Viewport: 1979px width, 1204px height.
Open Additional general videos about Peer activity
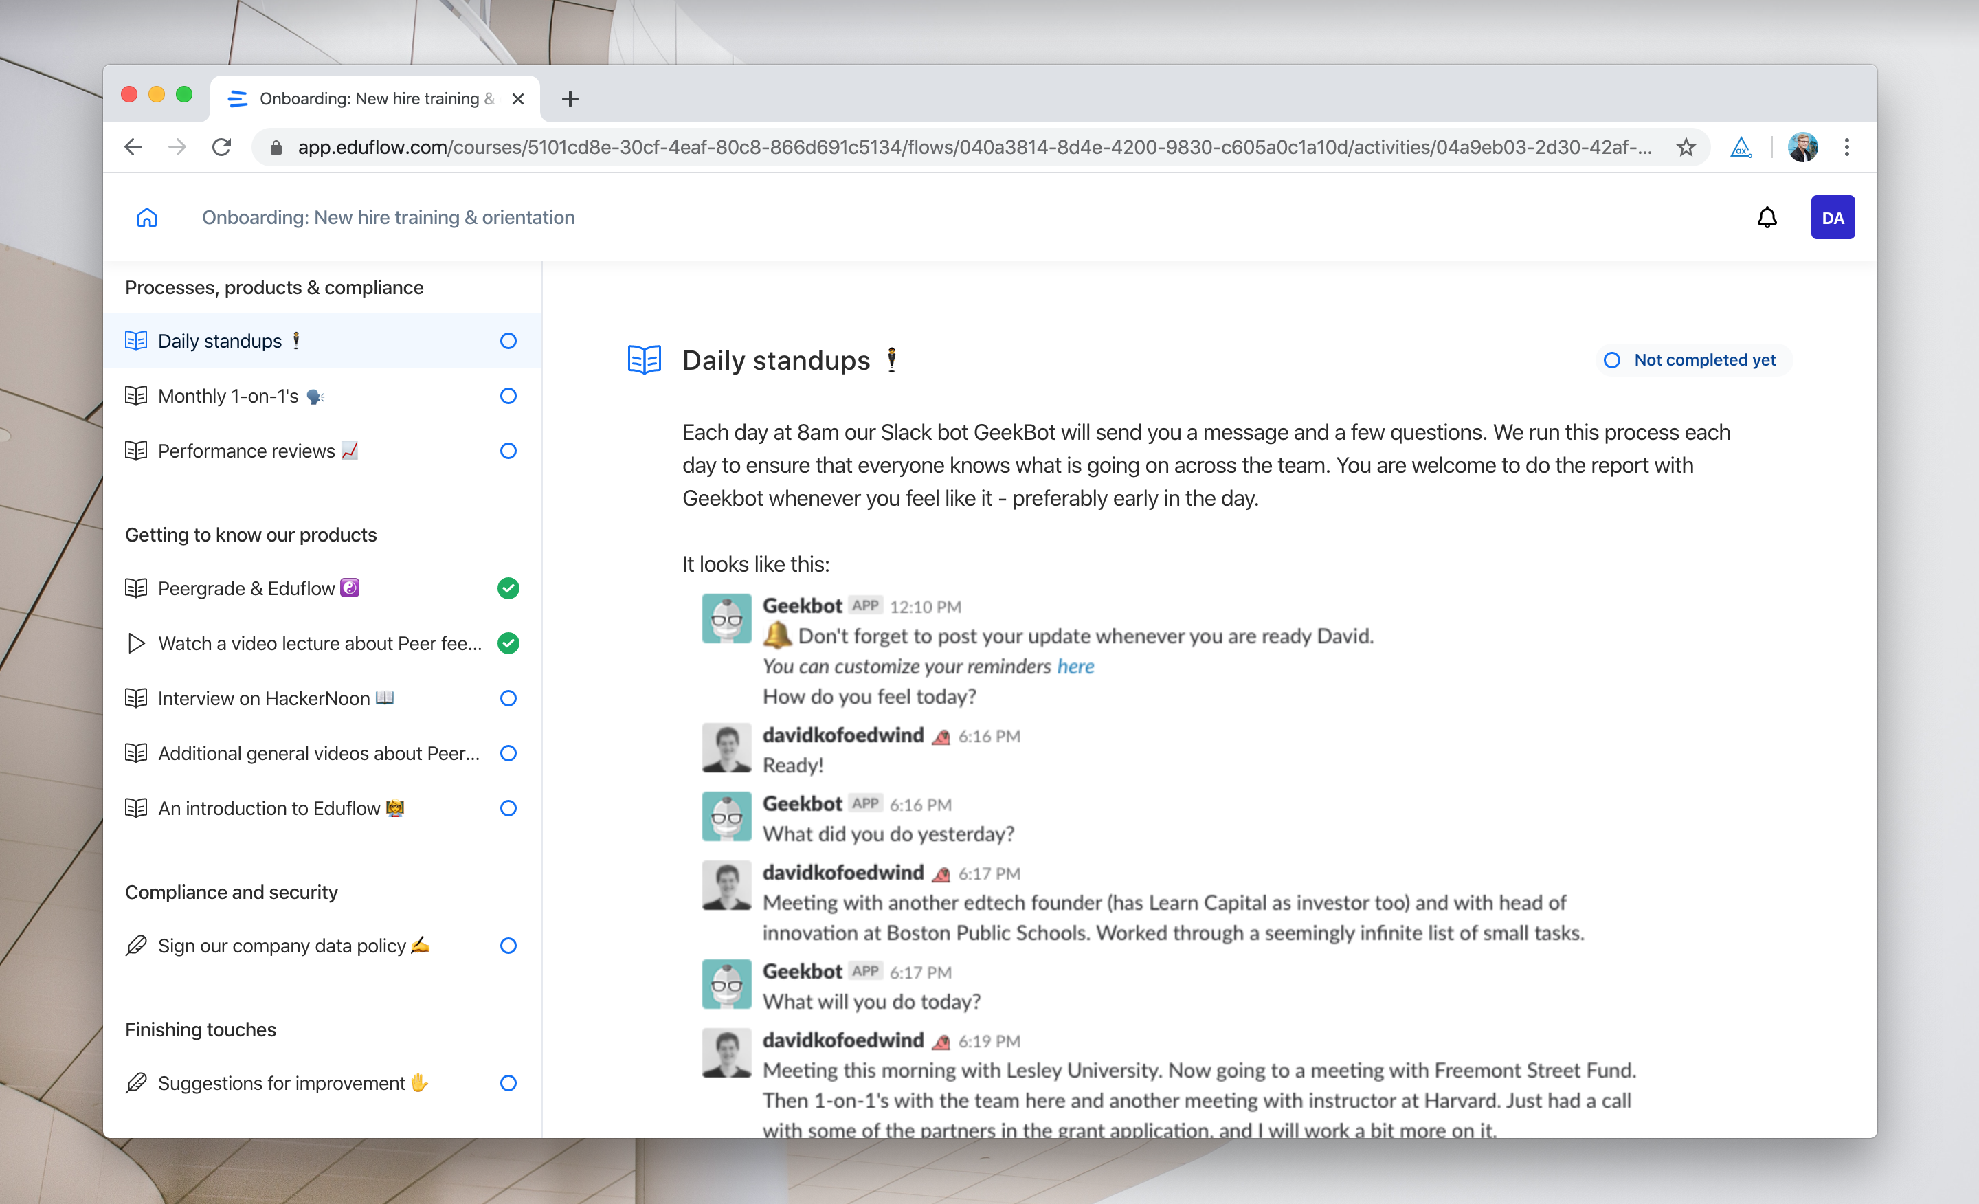point(322,752)
